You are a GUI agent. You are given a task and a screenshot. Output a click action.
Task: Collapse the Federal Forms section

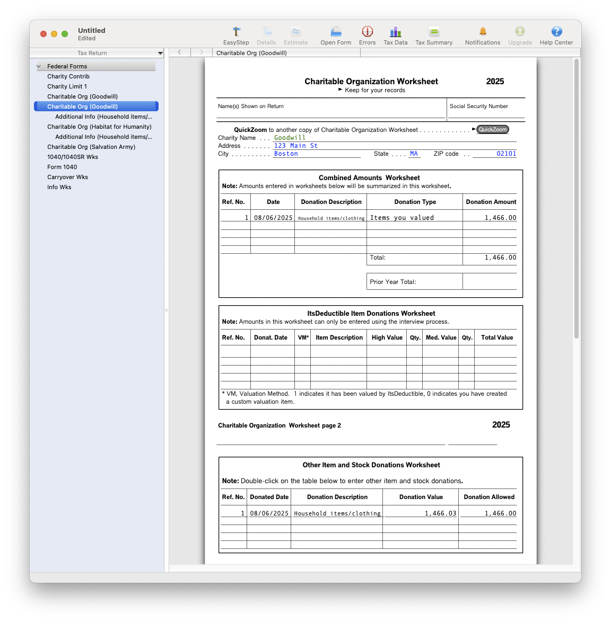(38, 66)
